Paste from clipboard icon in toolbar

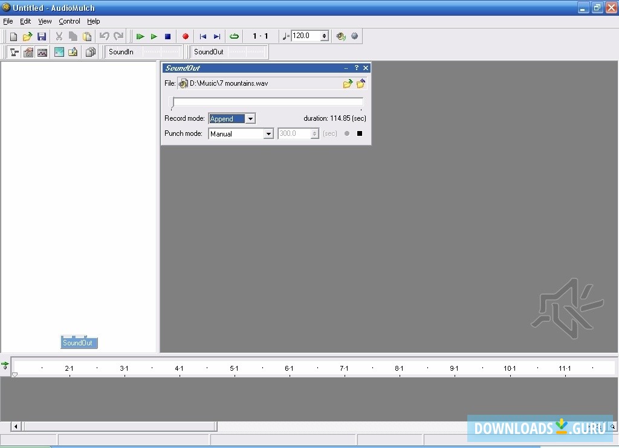tap(87, 37)
